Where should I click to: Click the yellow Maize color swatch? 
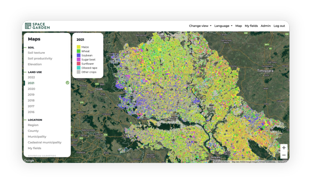click(79, 47)
